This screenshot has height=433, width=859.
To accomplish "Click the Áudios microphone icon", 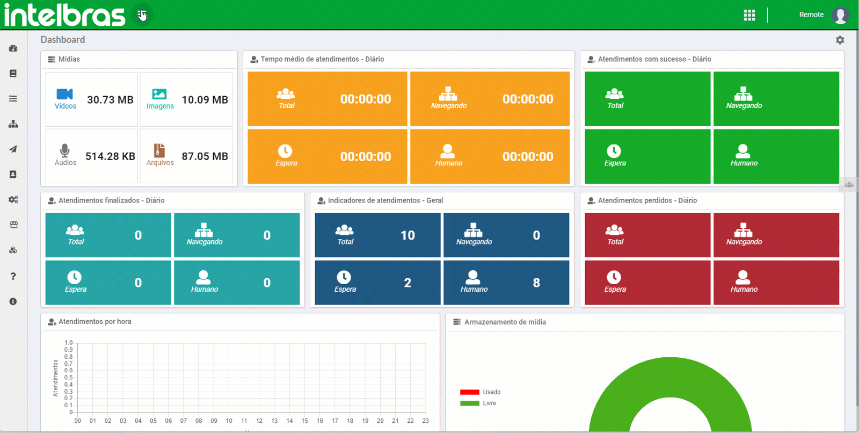I will point(64,150).
